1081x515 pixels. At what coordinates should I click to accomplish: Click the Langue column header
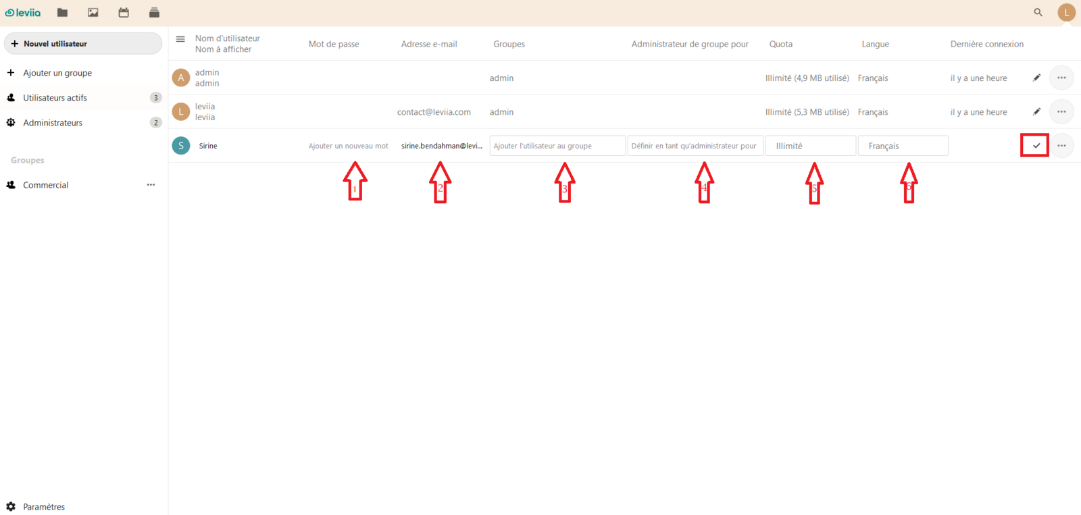pos(875,44)
